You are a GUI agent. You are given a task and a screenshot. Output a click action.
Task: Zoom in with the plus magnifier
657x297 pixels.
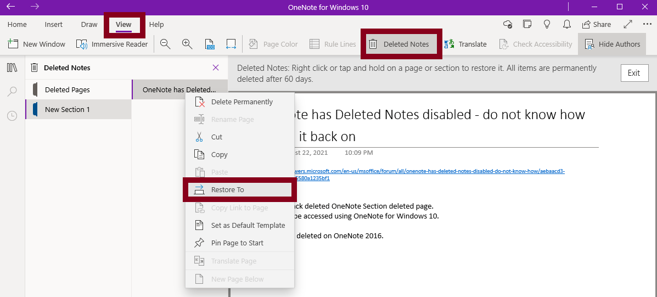187,44
